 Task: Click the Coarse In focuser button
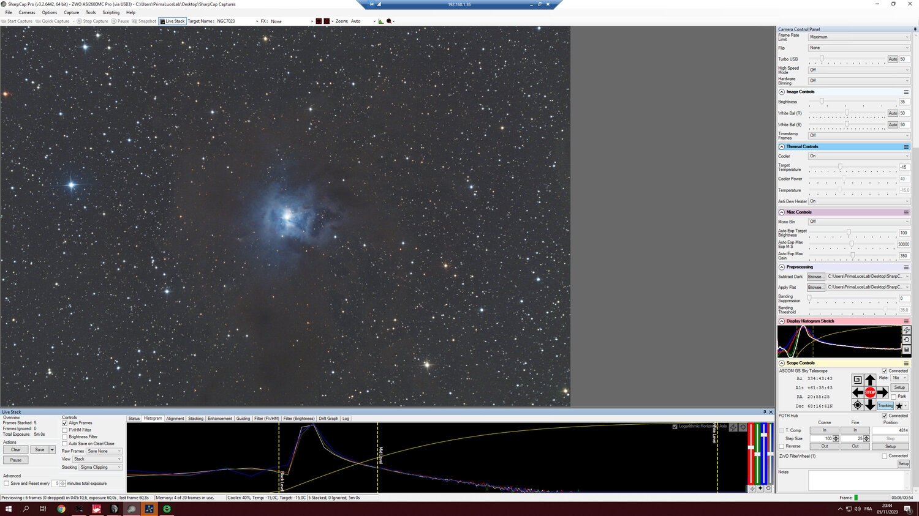click(825, 430)
